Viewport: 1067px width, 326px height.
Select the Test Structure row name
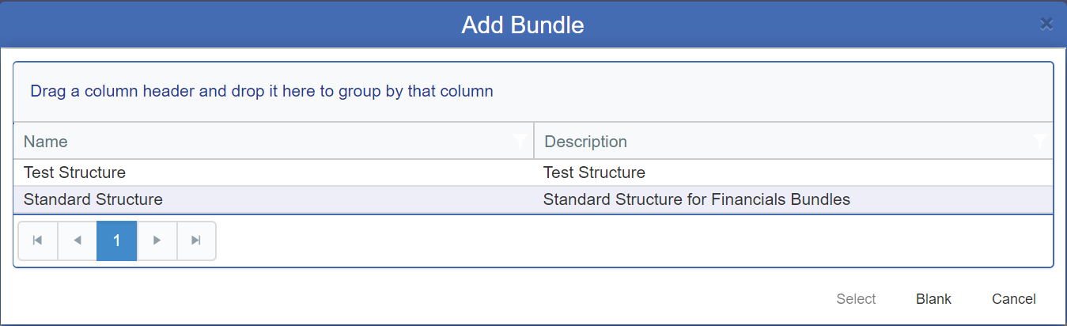pyautogui.click(x=74, y=172)
